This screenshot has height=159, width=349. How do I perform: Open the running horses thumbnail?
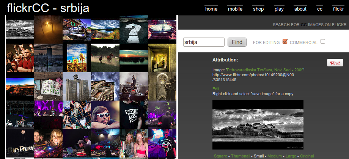[x=105, y=58]
